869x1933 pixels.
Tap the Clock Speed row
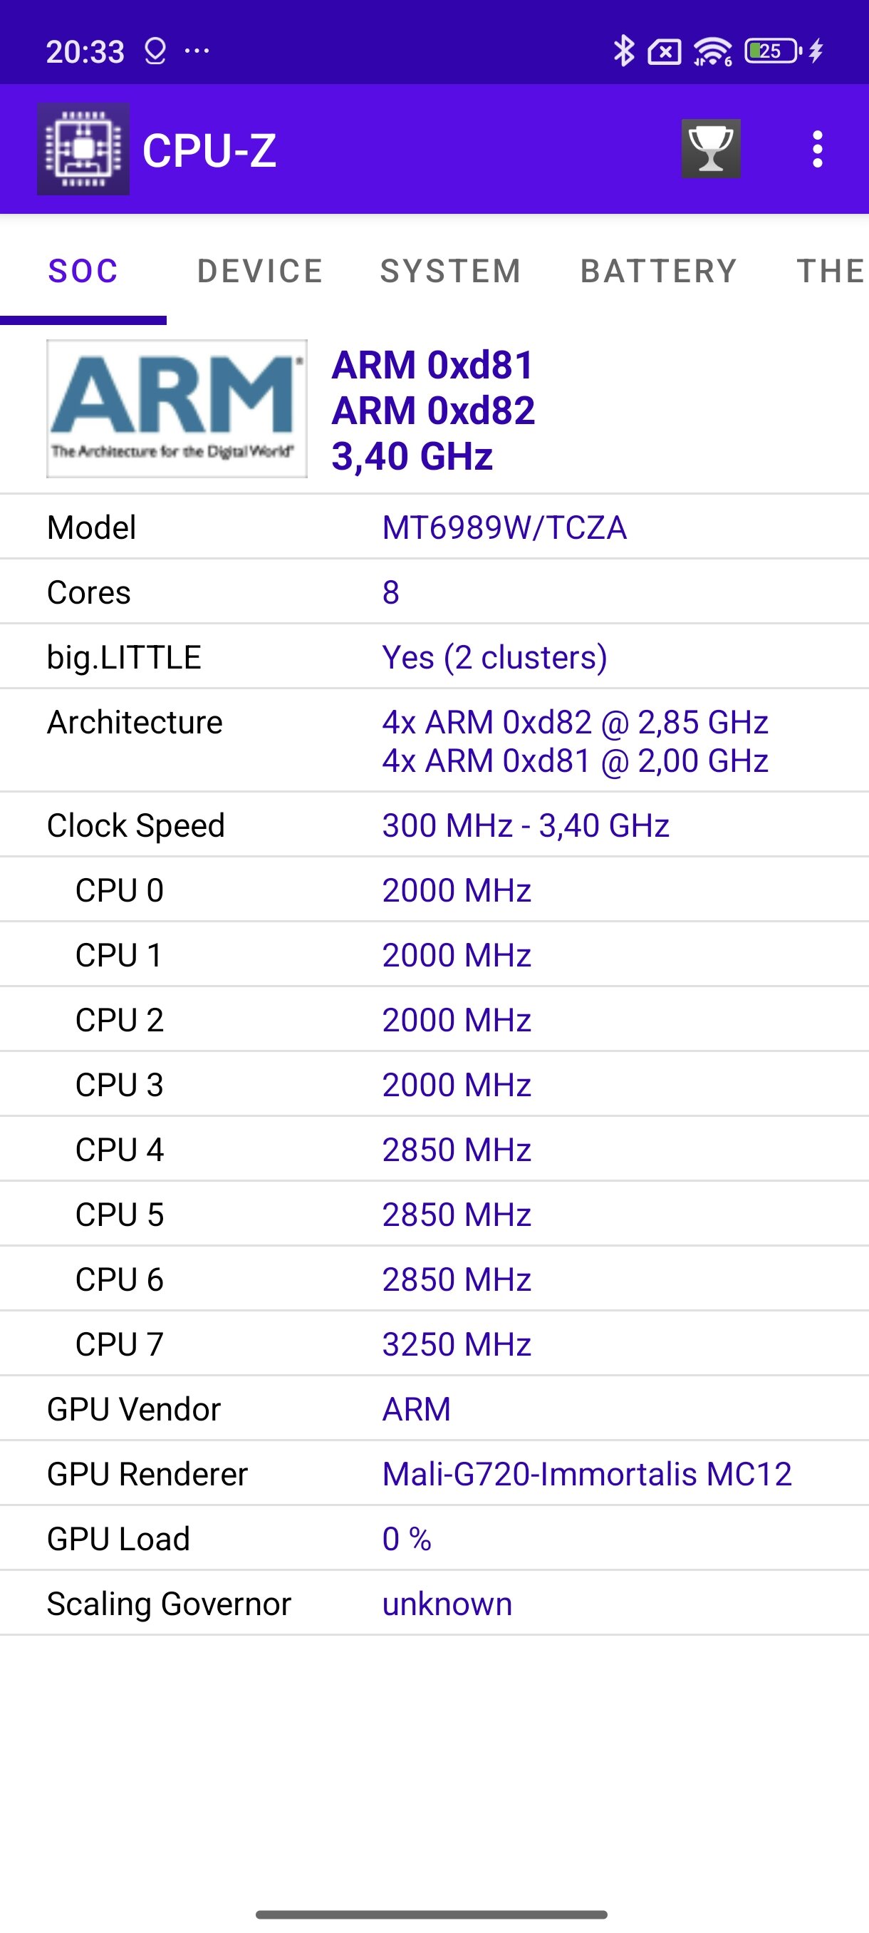(x=434, y=825)
